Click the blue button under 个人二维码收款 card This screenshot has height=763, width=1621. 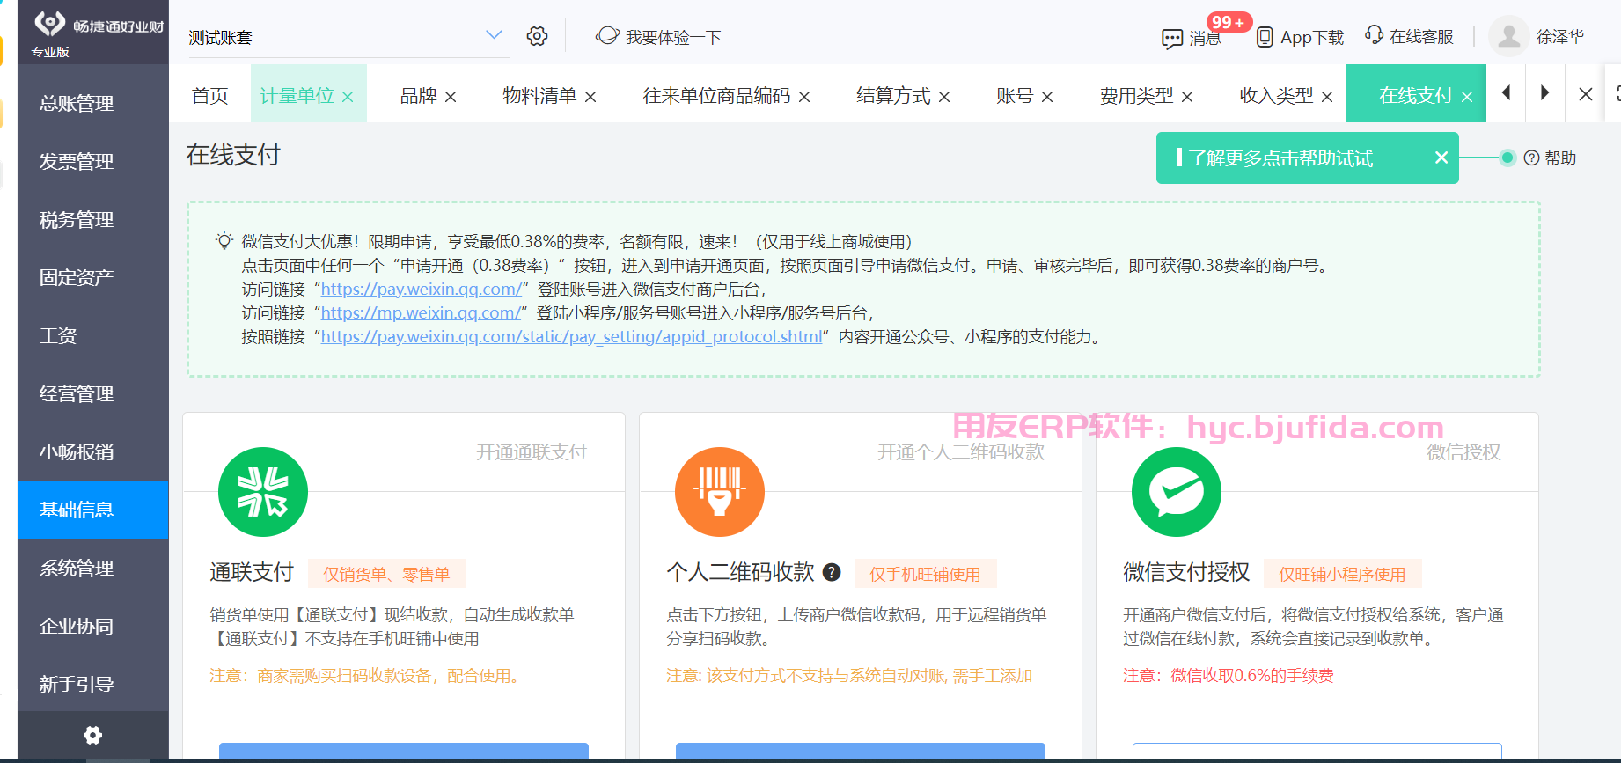pos(860,752)
